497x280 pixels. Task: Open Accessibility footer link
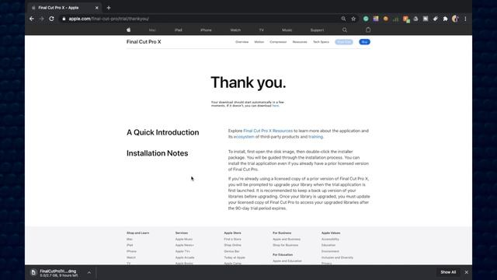330,239
